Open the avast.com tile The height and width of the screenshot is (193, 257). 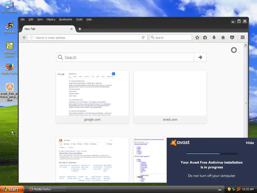(x=170, y=97)
